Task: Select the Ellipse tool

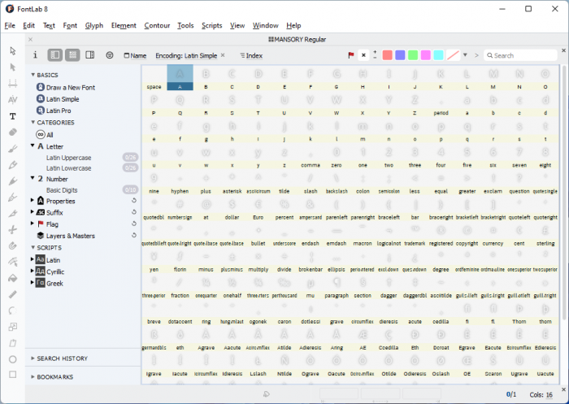Action: [x=13, y=358]
